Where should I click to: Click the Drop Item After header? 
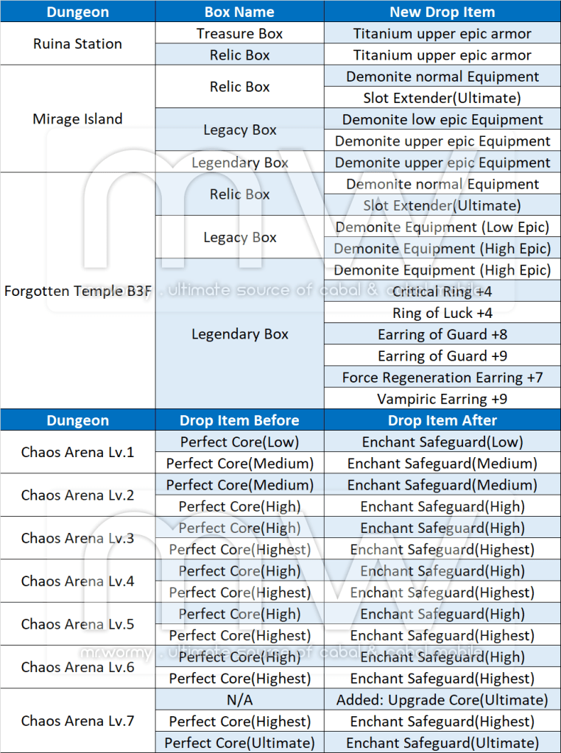[442, 420]
